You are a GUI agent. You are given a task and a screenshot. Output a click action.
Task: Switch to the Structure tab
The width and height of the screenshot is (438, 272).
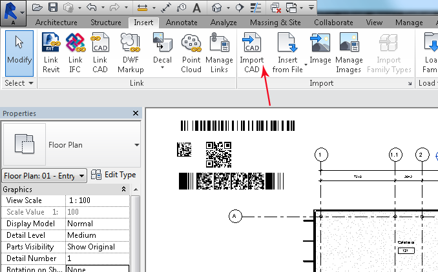[x=106, y=23]
